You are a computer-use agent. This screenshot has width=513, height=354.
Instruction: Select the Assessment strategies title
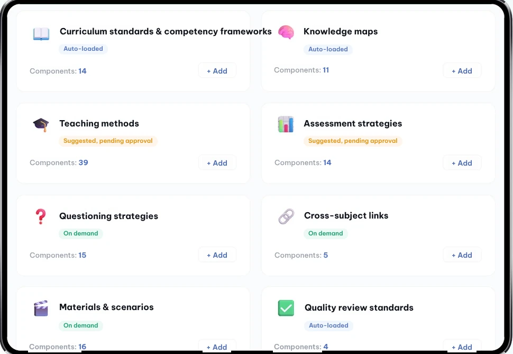tap(353, 123)
